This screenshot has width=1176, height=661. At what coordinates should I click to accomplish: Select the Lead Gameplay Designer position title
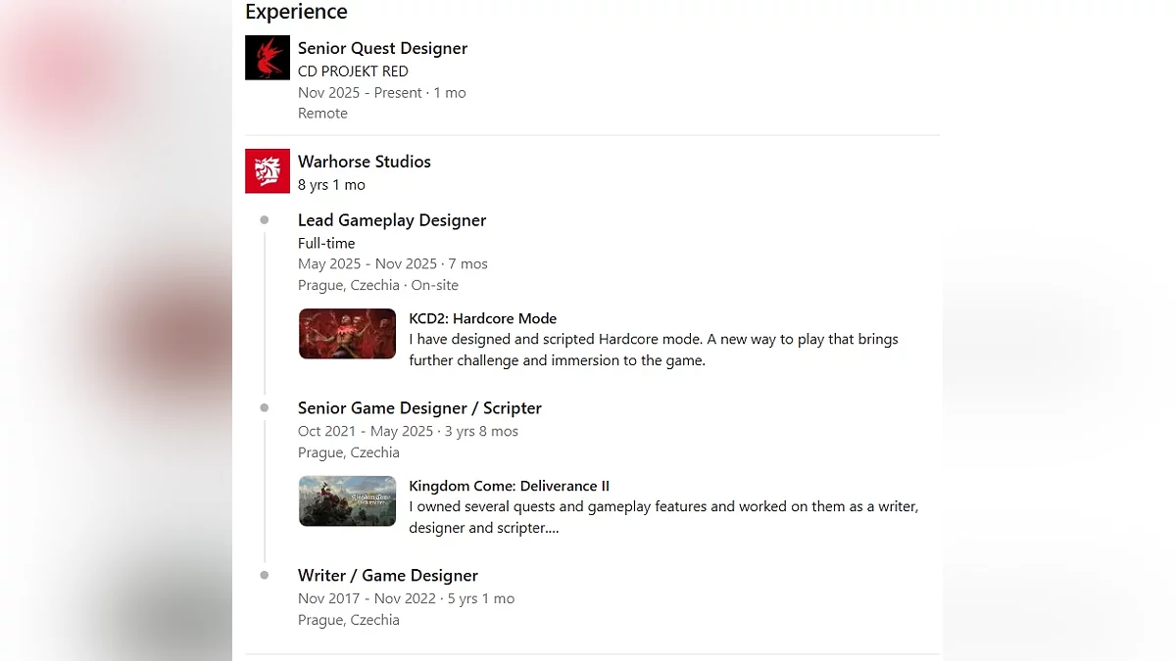pyautogui.click(x=392, y=220)
